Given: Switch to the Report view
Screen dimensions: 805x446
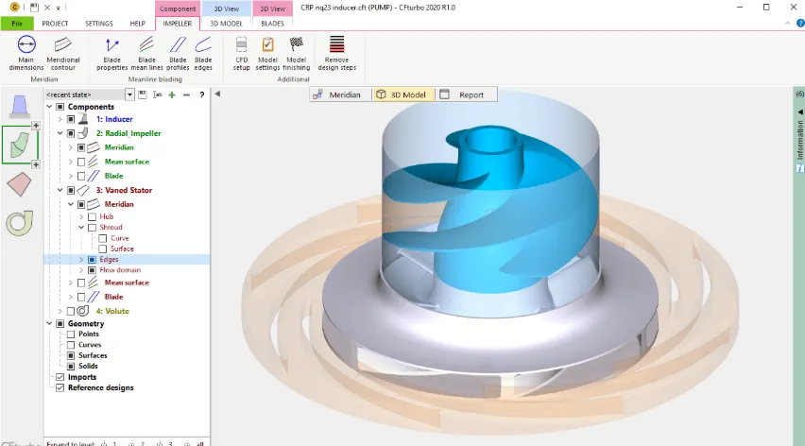Looking at the screenshot, I should 466,94.
